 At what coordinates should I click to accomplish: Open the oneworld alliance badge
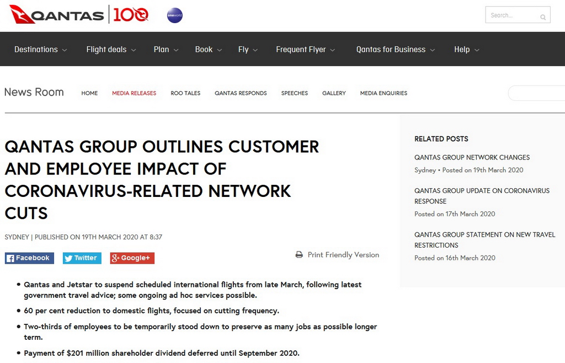tap(175, 15)
